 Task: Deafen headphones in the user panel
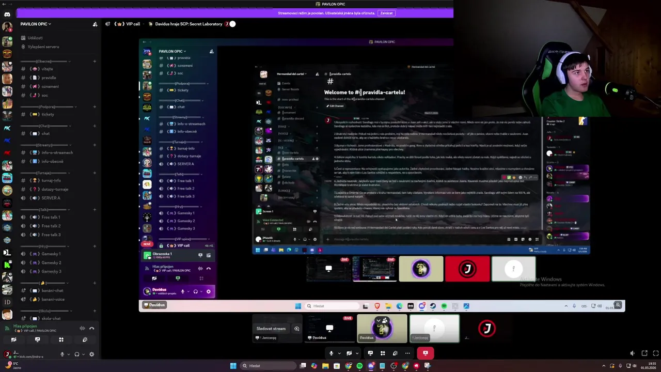pyautogui.click(x=77, y=354)
